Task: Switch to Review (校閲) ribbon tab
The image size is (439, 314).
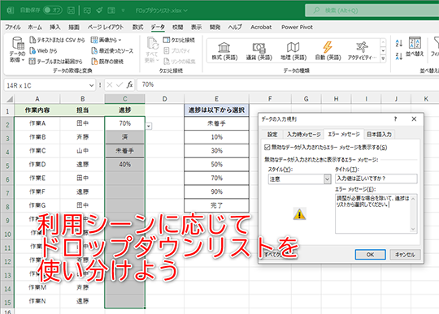Action: click(177, 27)
